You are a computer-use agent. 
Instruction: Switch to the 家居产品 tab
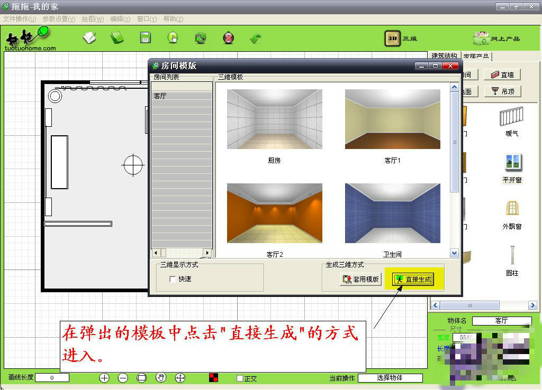click(x=476, y=56)
